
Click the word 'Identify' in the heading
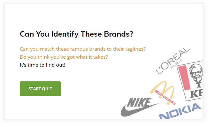tap(65, 34)
